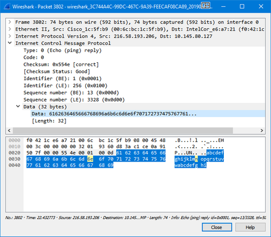The width and height of the screenshot is (271, 237).
Task: Click ASCII text 'wabcdefg' in hex pane
Action: point(186,165)
